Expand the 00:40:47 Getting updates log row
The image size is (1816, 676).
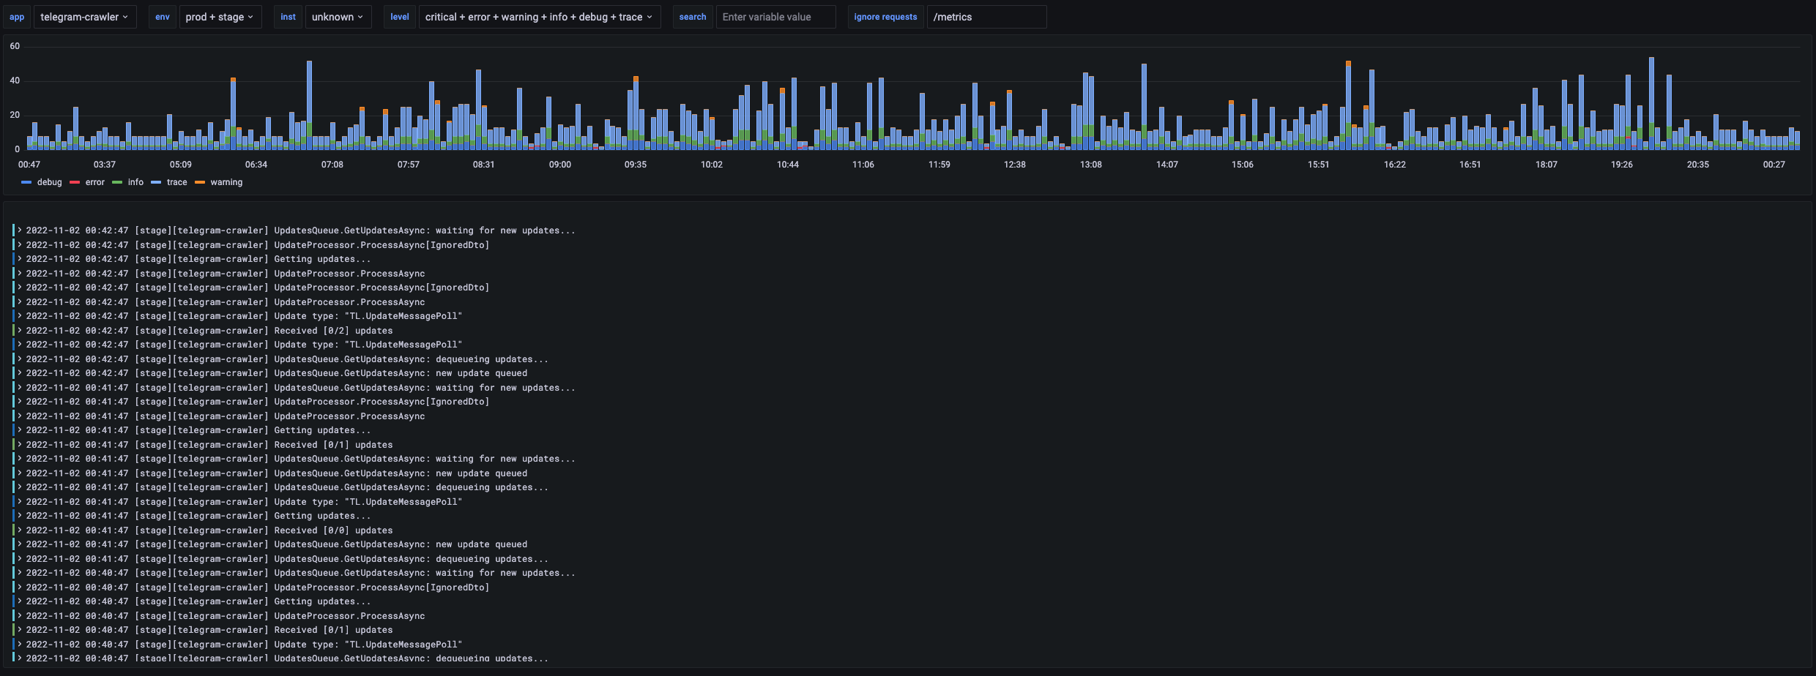tap(20, 601)
